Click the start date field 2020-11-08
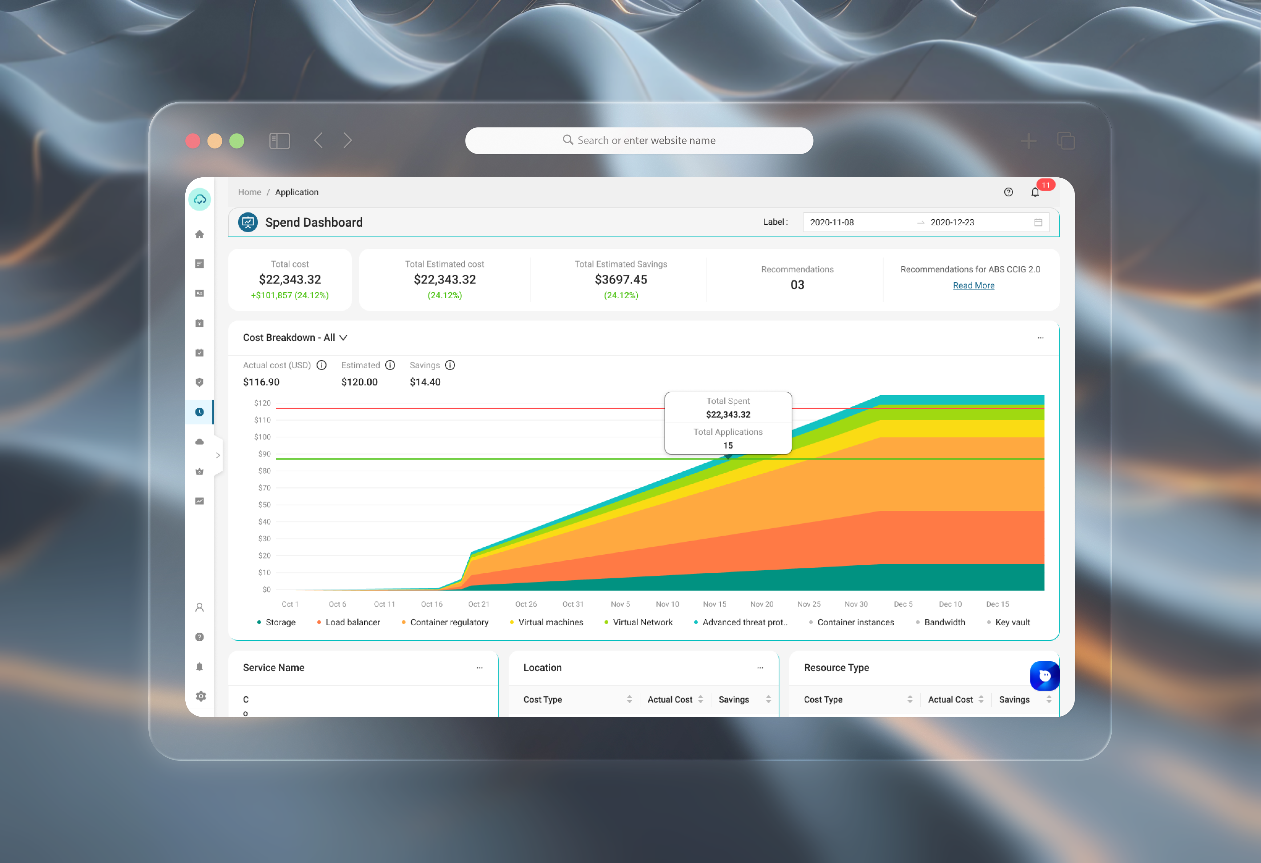 tap(832, 223)
